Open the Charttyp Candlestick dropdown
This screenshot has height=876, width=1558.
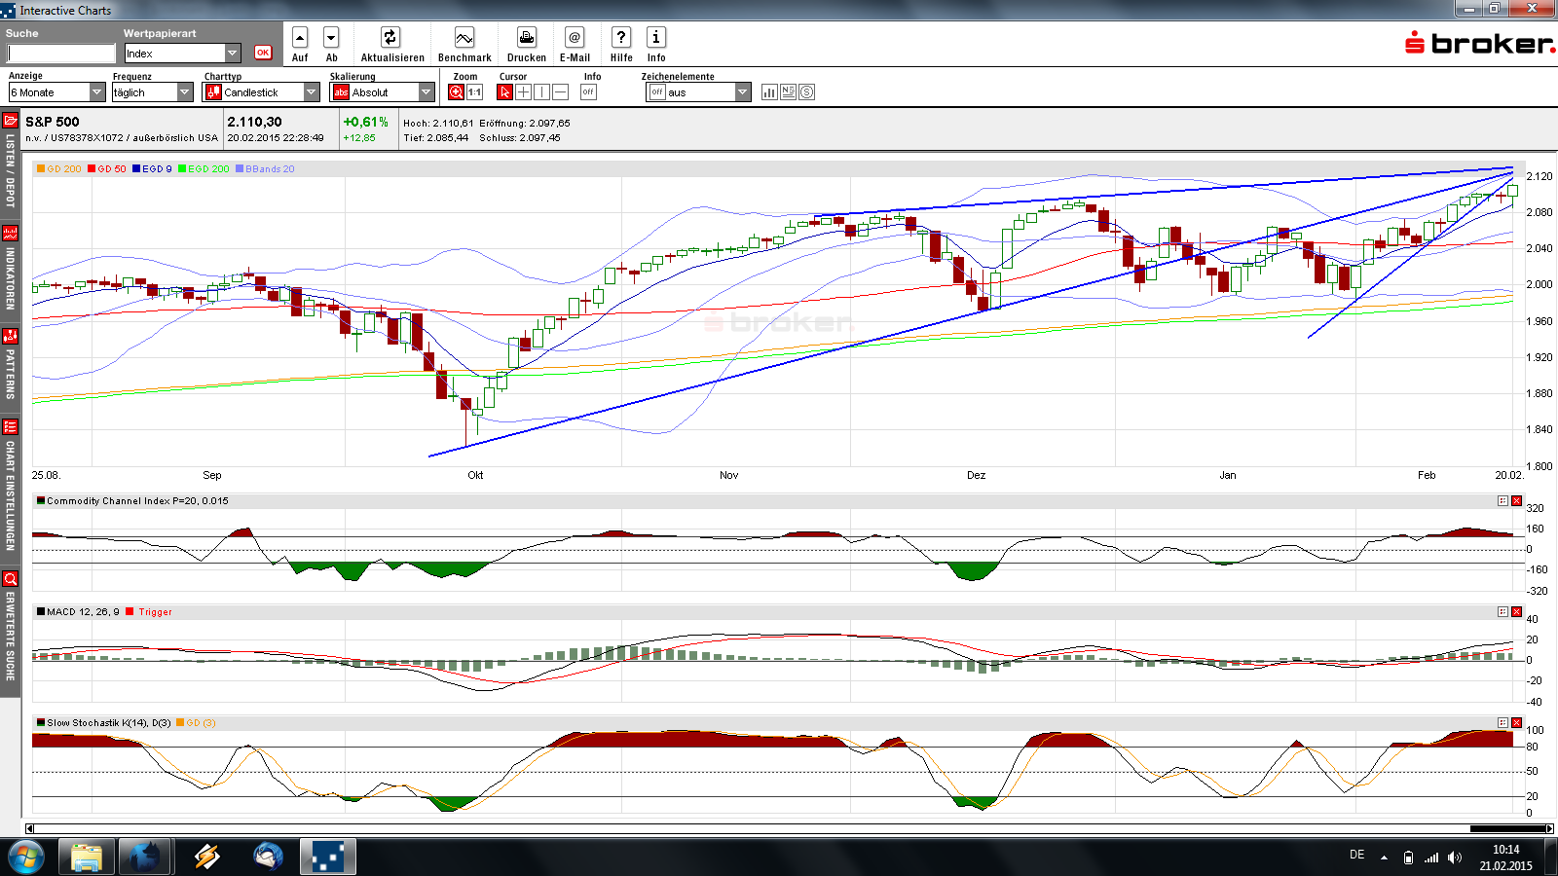tap(261, 92)
